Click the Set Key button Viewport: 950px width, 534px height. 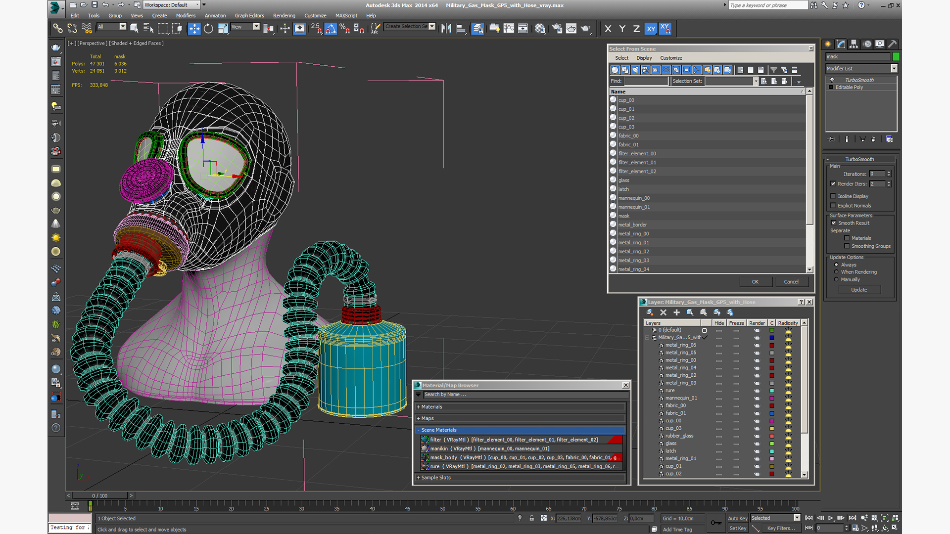click(x=738, y=528)
